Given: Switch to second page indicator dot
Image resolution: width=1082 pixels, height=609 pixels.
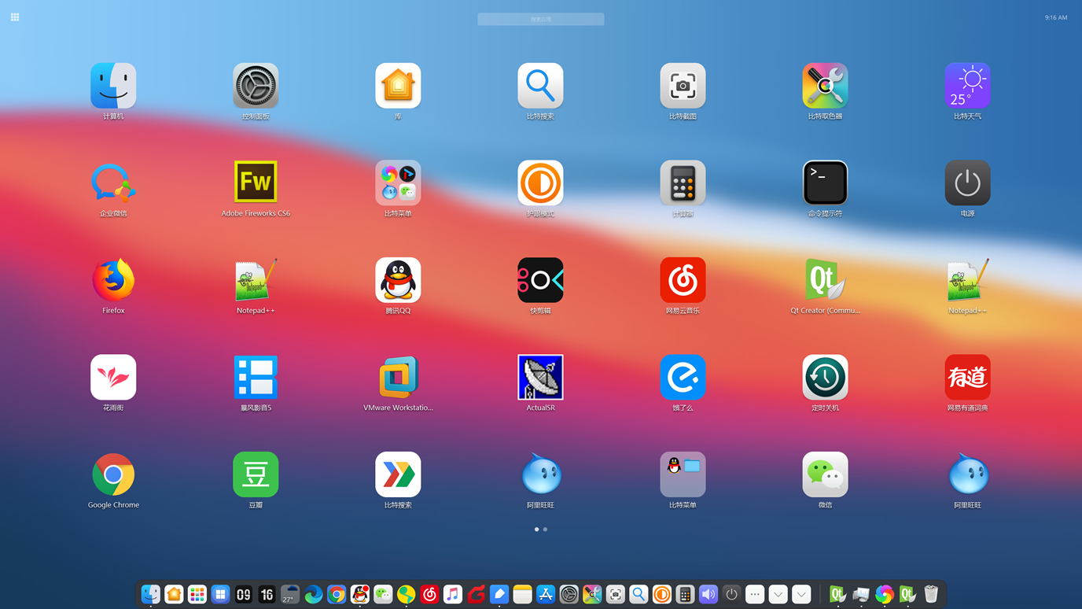Looking at the screenshot, I should [545, 530].
